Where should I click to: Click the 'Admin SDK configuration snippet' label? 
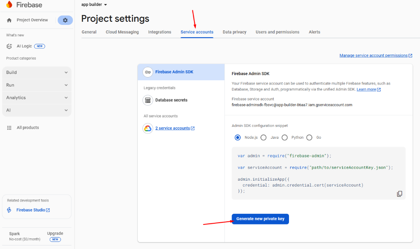coord(260,126)
